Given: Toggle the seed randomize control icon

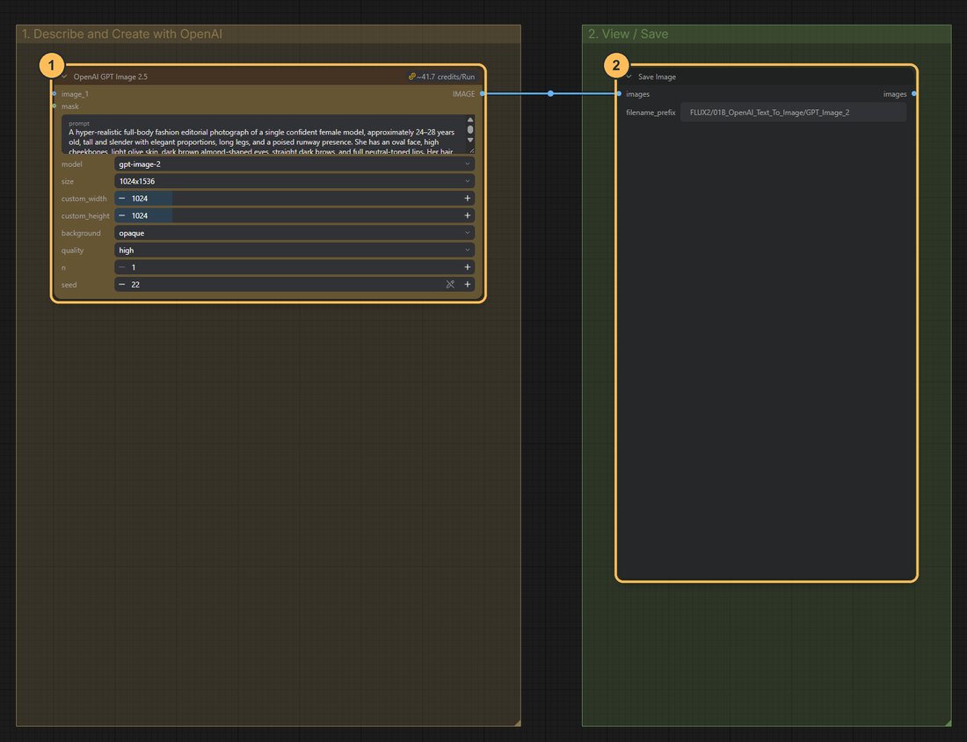Looking at the screenshot, I should tap(450, 285).
